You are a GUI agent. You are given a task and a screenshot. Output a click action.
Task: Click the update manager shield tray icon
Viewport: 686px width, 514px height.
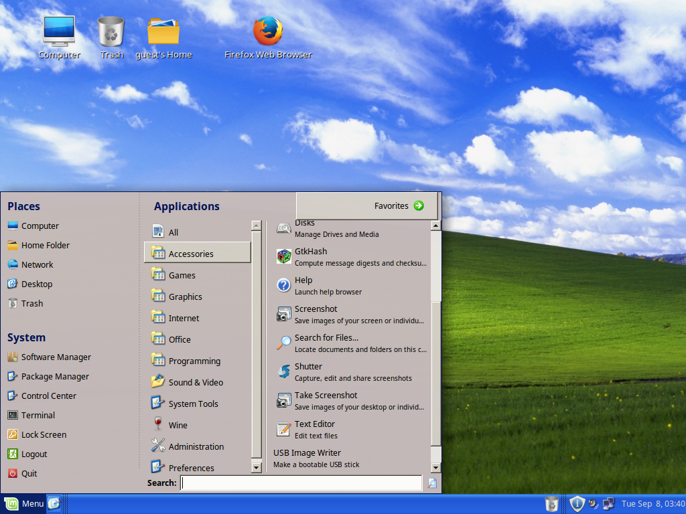click(x=577, y=503)
